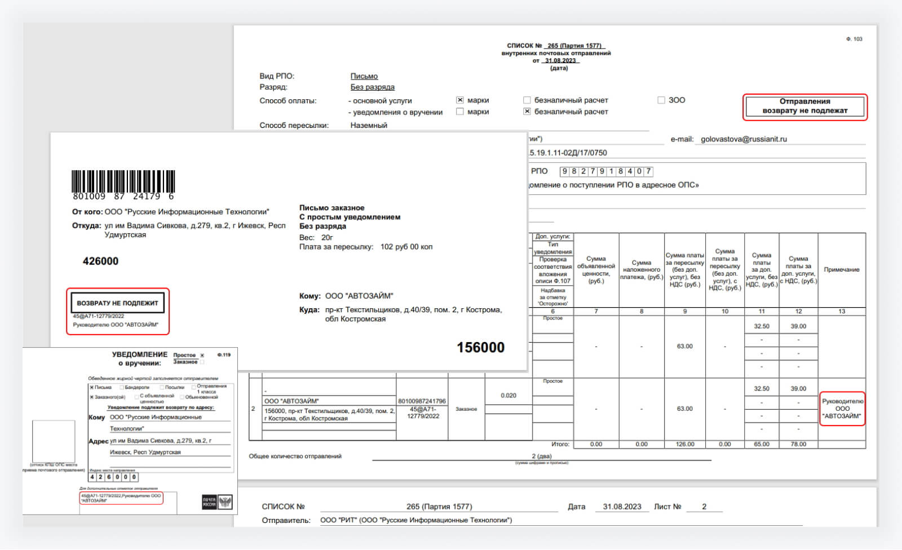Click the Сумма наложенного платежа column header

[x=642, y=269]
